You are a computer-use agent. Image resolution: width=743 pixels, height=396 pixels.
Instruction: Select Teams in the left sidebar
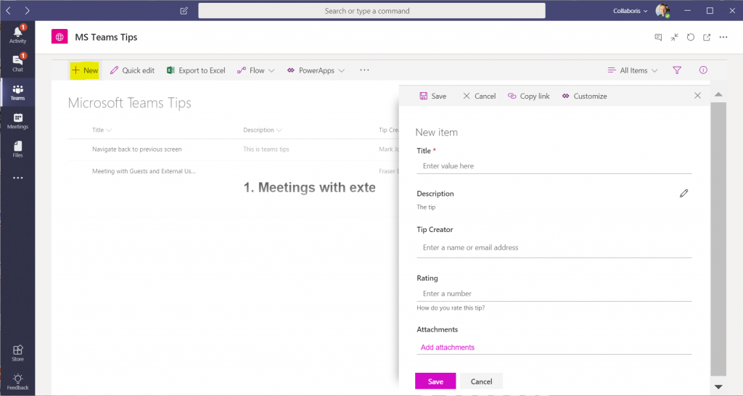pyautogui.click(x=17, y=92)
